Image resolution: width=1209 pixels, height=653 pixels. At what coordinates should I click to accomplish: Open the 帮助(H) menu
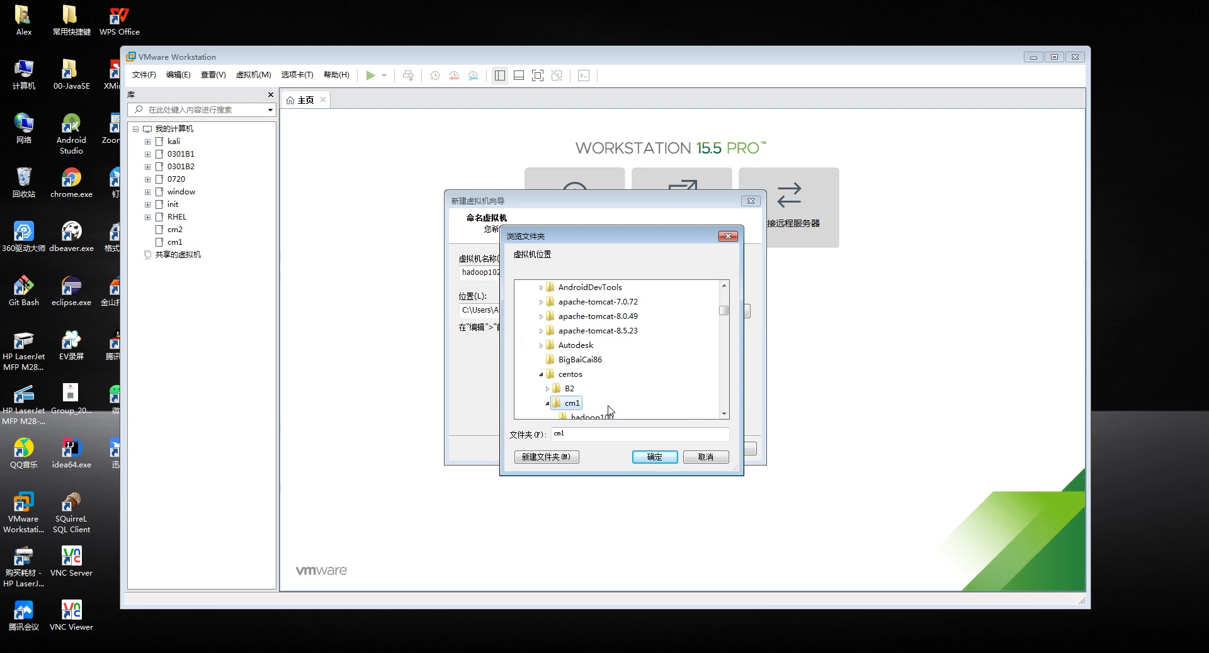pyautogui.click(x=336, y=75)
